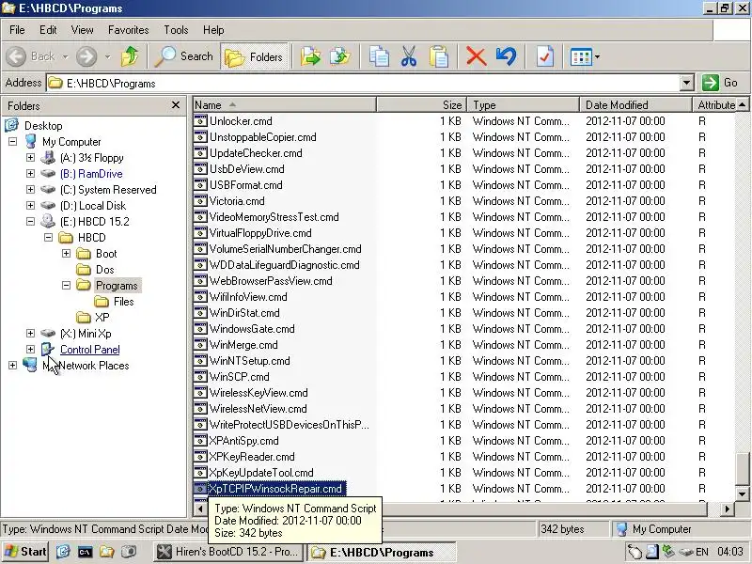
Task: Open the View menu
Action: tap(82, 30)
